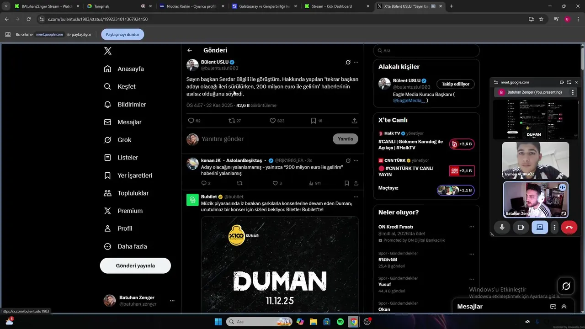
Task: Open the #GSvGB trending topic
Action: click(388, 260)
